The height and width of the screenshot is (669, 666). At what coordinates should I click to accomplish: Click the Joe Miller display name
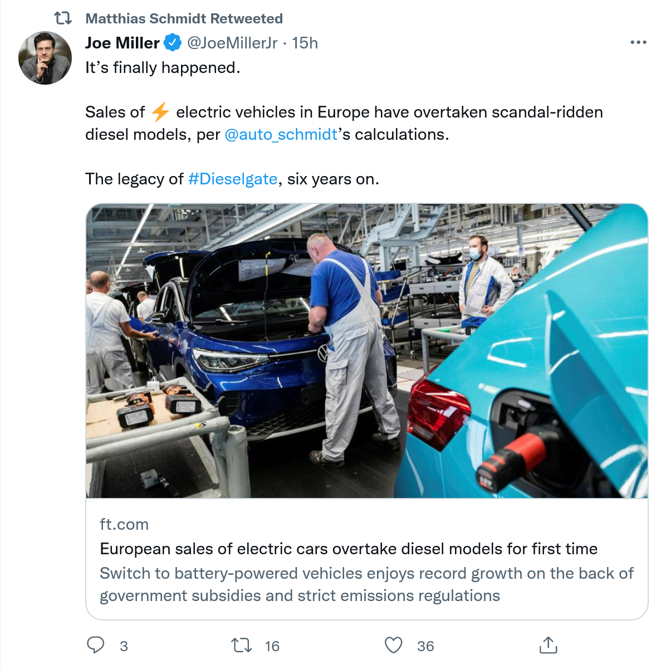(123, 43)
